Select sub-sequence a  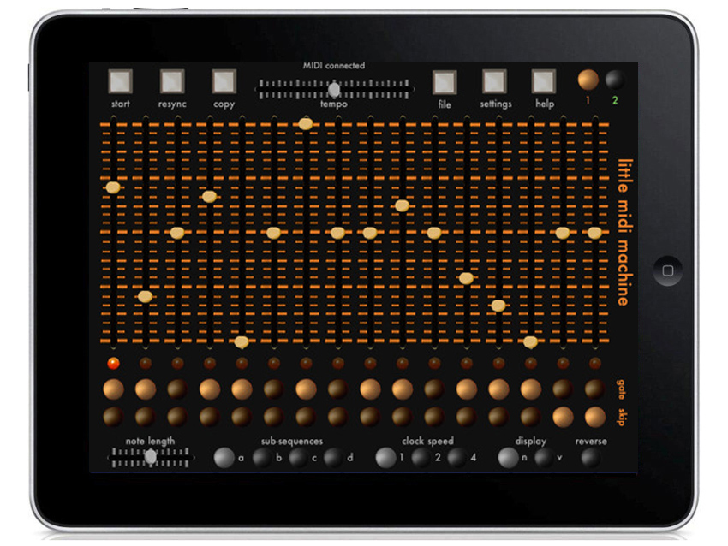pos(224,458)
